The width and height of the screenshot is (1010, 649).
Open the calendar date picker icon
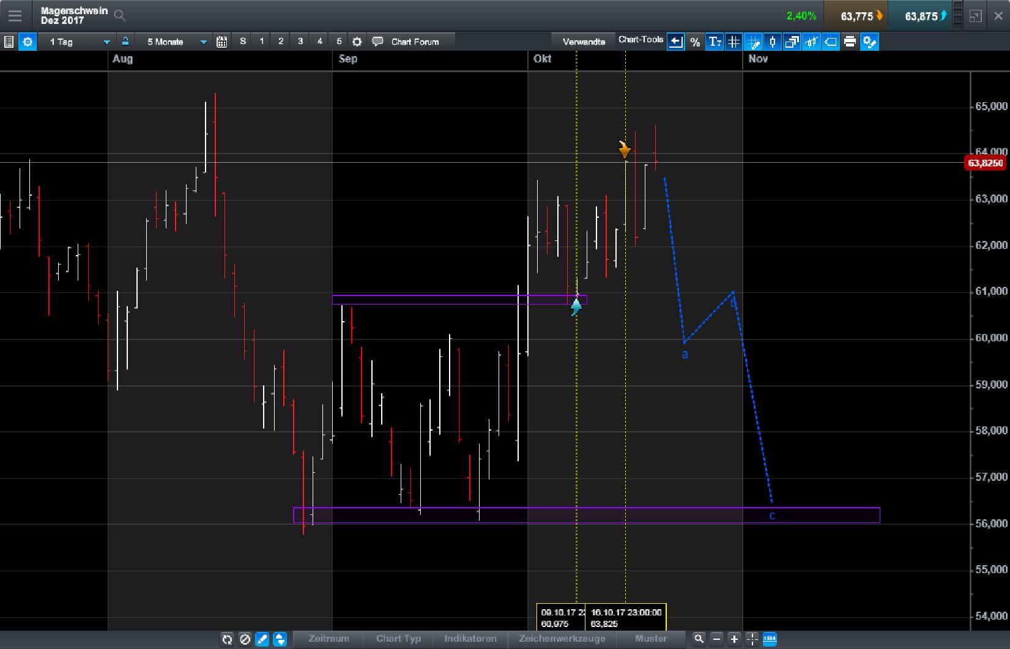(x=222, y=42)
